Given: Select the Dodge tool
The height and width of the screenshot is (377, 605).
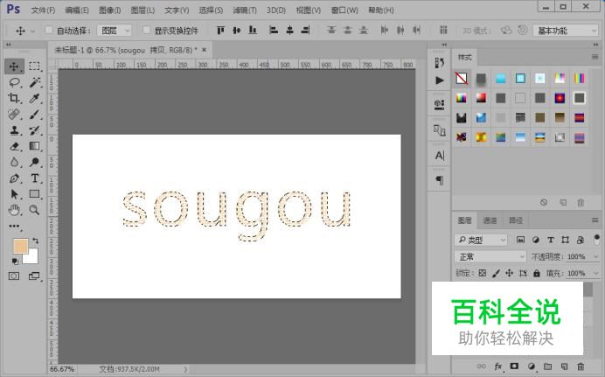Looking at the screenshot, I should (35, 162).
